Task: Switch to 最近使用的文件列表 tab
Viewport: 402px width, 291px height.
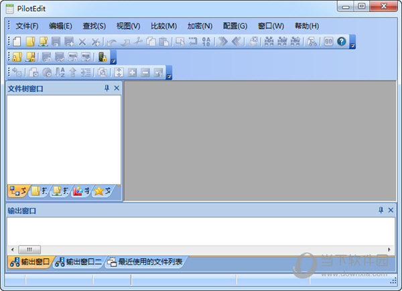Action: 145,261
